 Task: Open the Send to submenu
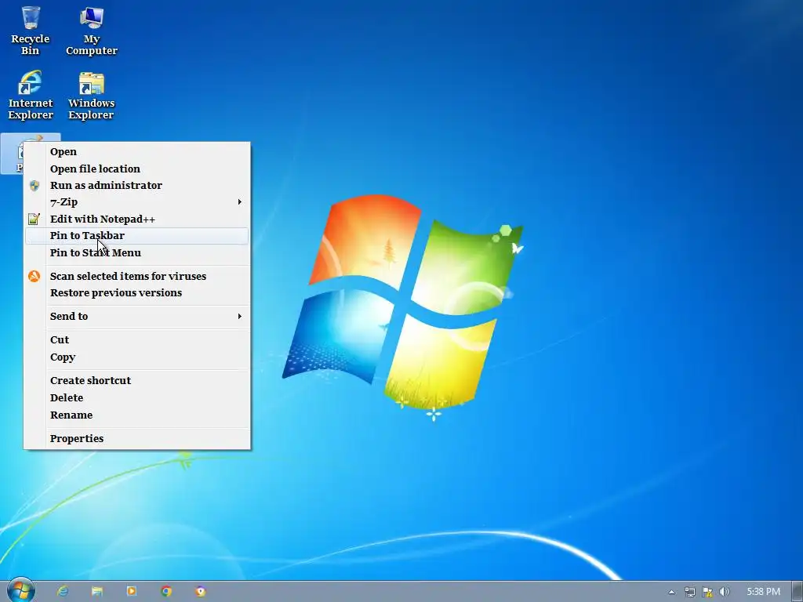coord(136,317)
